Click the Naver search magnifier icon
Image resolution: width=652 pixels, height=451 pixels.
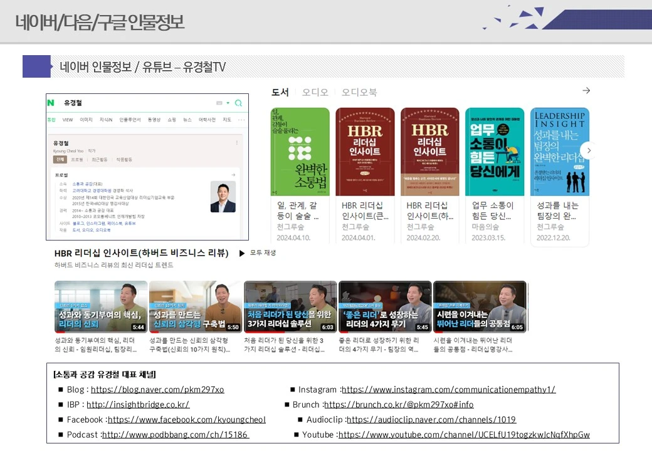click(238, 103)
